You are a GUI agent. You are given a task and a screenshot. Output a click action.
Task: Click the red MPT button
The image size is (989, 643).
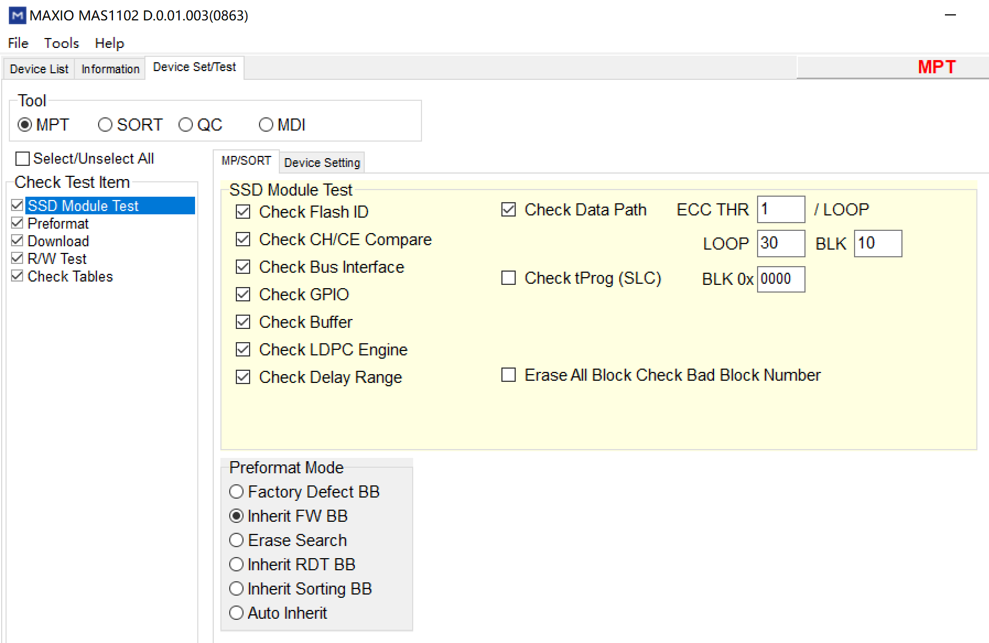click(x=893, y=67)
